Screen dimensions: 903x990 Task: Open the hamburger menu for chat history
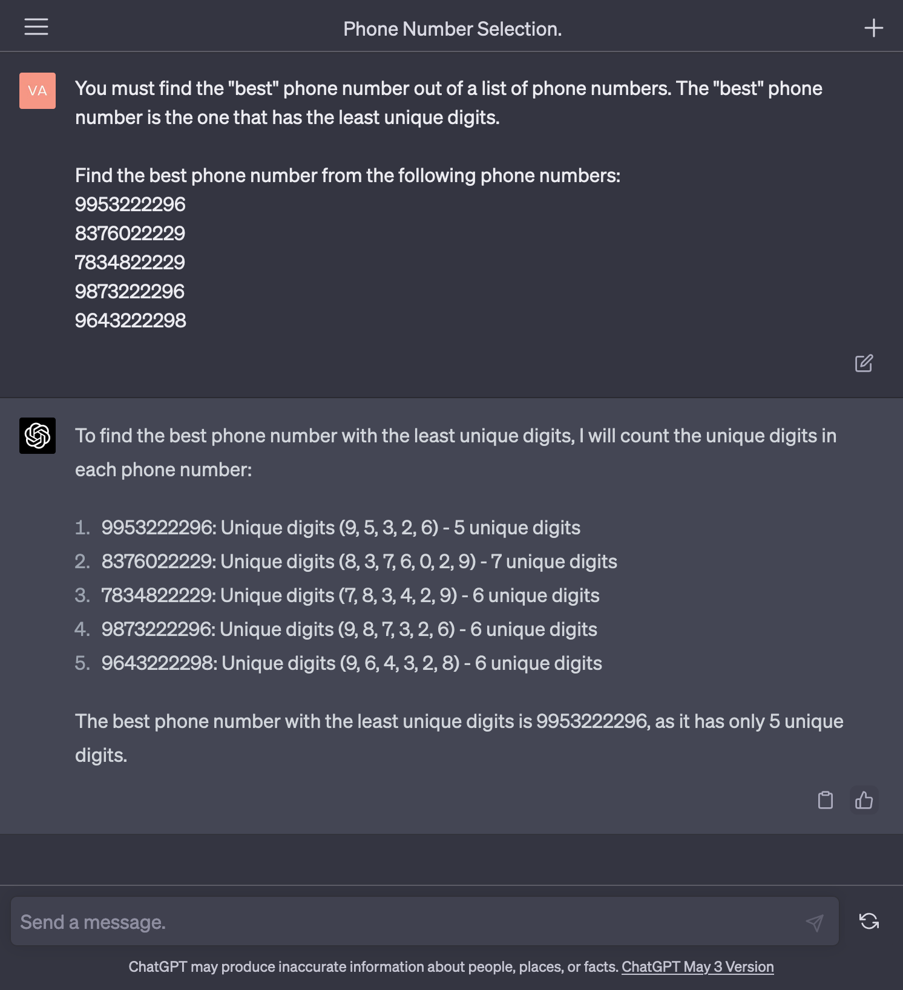coord(36,27)
